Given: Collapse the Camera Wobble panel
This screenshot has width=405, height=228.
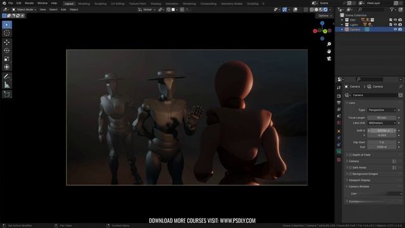Looking at the screenshot, I should click(x=347, y=186).
